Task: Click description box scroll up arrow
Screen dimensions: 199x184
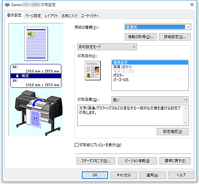Action: (186, 108)
